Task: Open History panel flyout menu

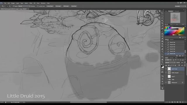Action: [x=185, y=40]
